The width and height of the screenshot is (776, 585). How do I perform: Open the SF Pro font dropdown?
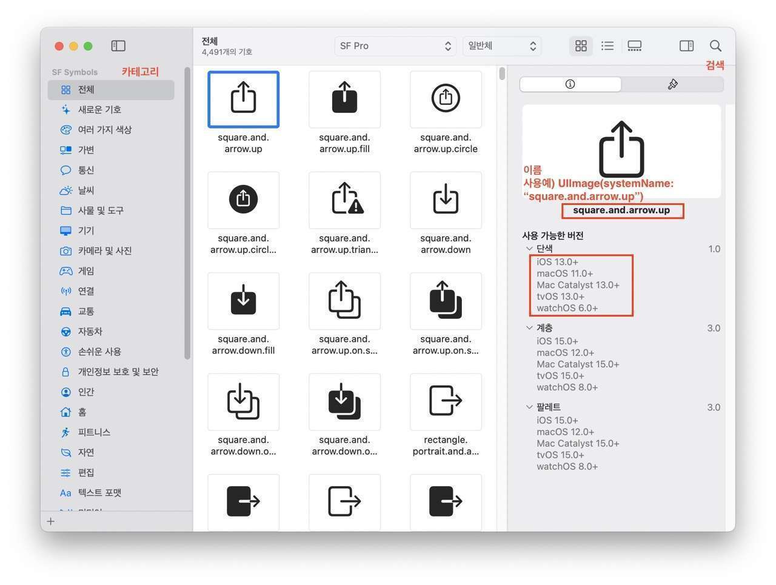point(395,46)
